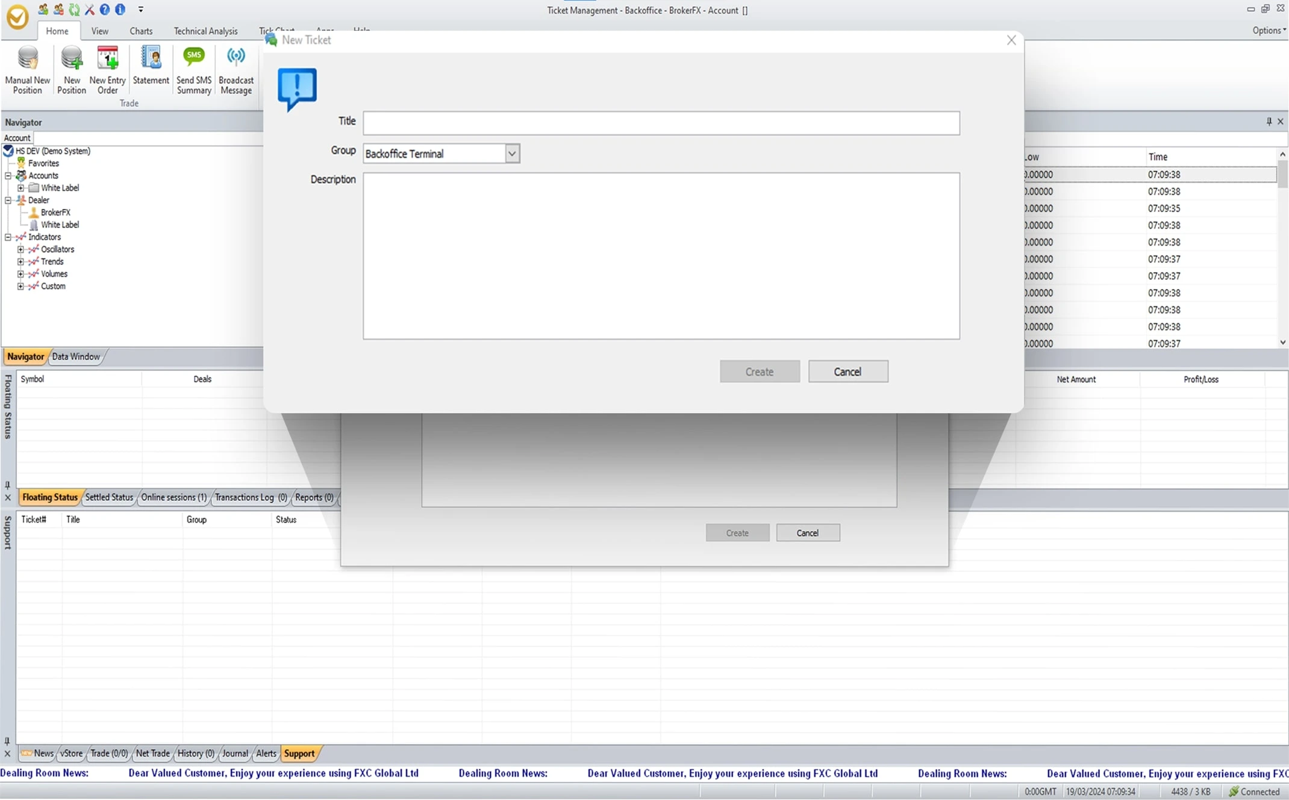Click the Create button in New Ticket dialog
The image size is (1289, 800).
click(760, 371)
